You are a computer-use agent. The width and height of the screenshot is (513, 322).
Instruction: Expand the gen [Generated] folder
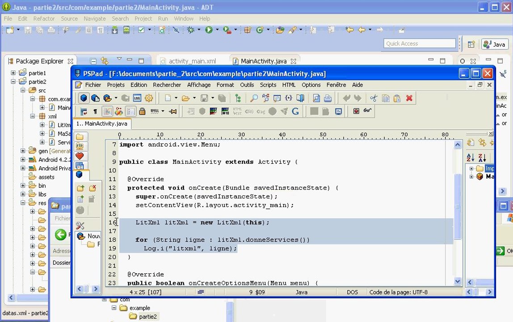coord(23,151)
